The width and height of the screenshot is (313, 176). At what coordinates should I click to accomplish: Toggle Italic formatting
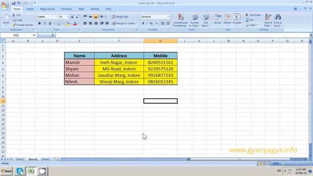click(45, 23)
